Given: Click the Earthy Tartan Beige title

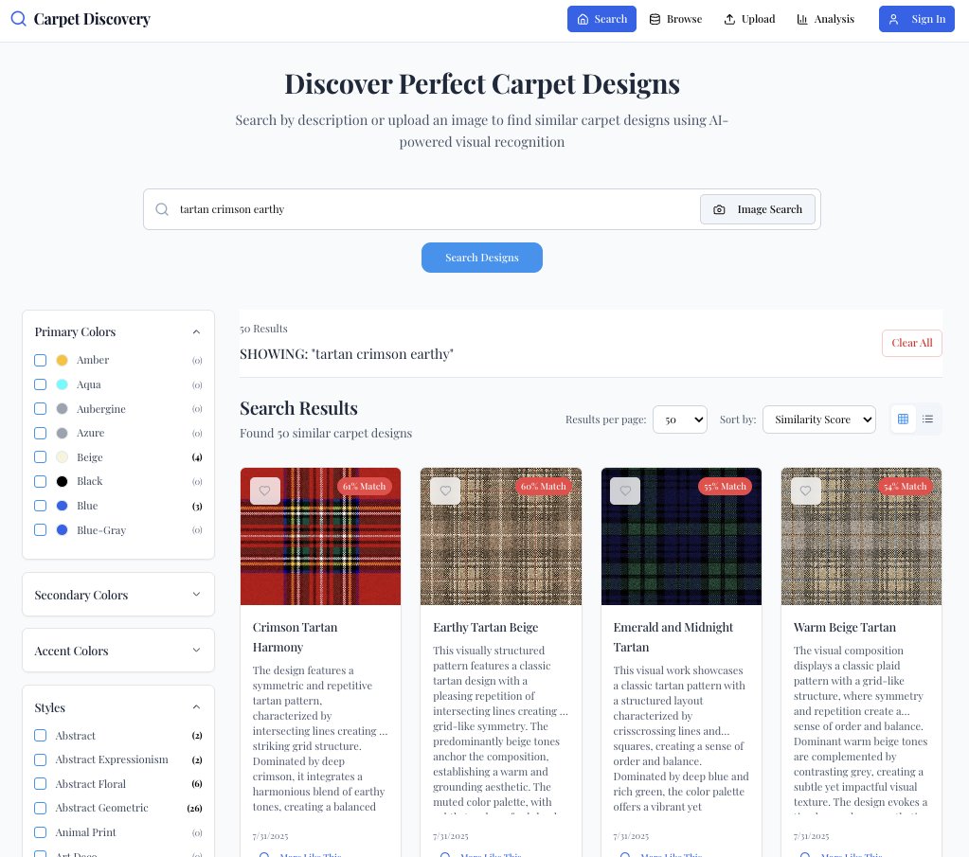Looking at the screenshot, I should (x=486, y=628).
